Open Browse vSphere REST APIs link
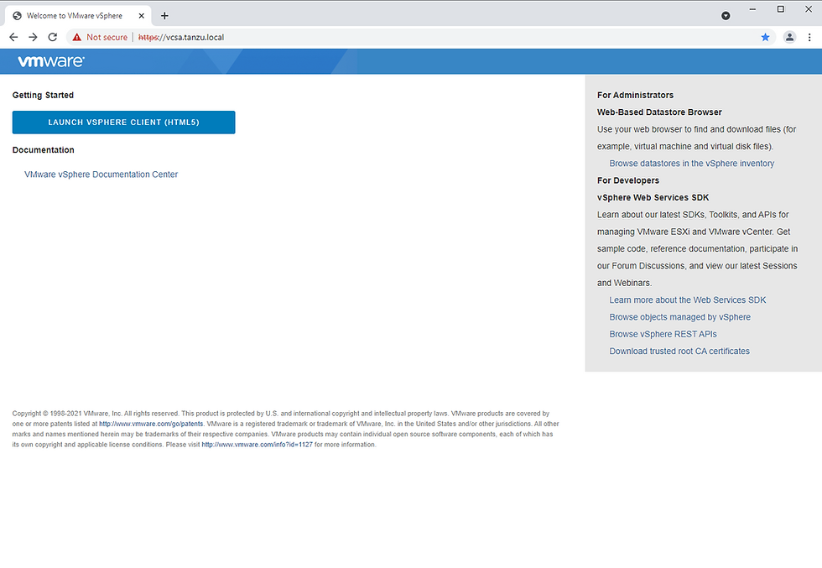Image resolution: width=822 pixels, height=568 pixels. [663, 334]
